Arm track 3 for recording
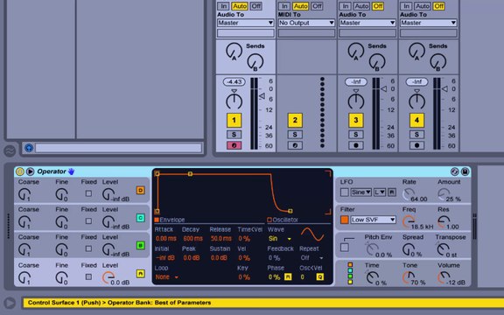Image resolution: width=504 pixels, height=315 pixels. pyautogui.click(x=356, y=145)
